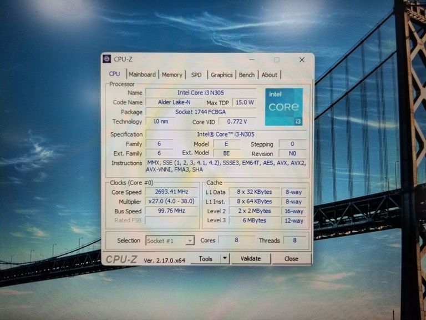Switch to the Memory tab
The height and width of the screenshot is (320, 426).
click(172, 74)
